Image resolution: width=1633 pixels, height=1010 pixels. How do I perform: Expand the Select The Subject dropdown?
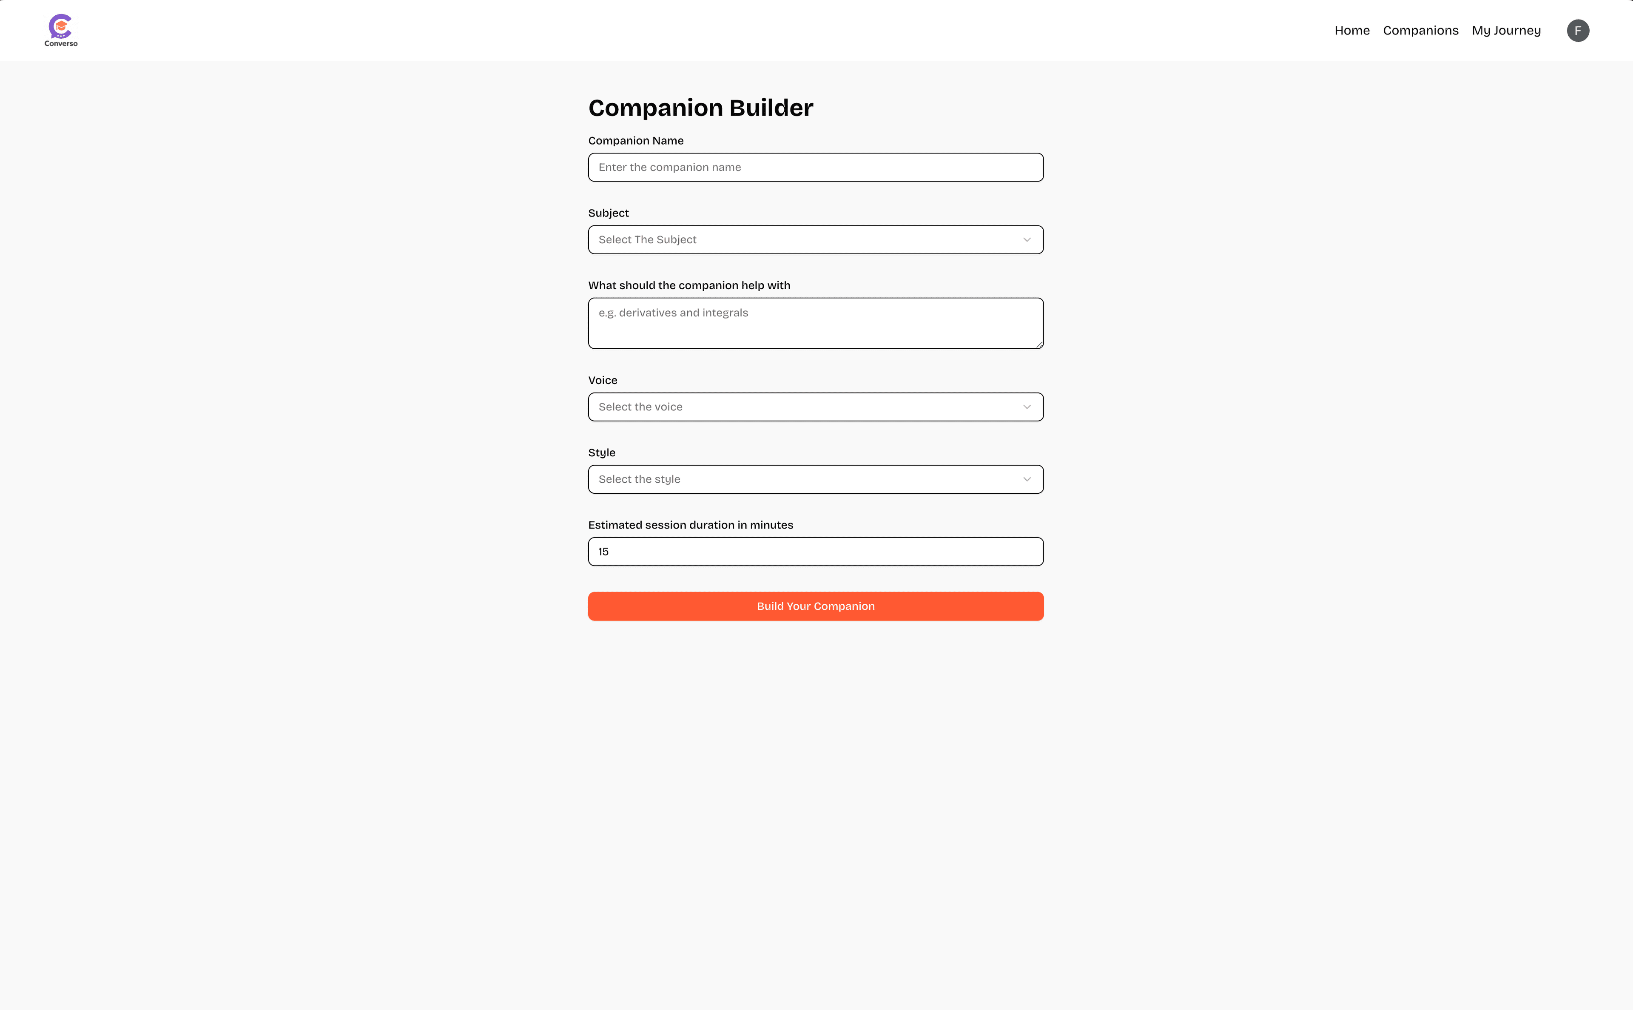click(802, 240)
